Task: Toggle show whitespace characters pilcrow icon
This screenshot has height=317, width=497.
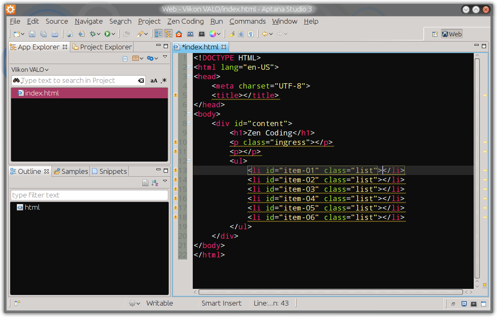Action: [251, 34]
